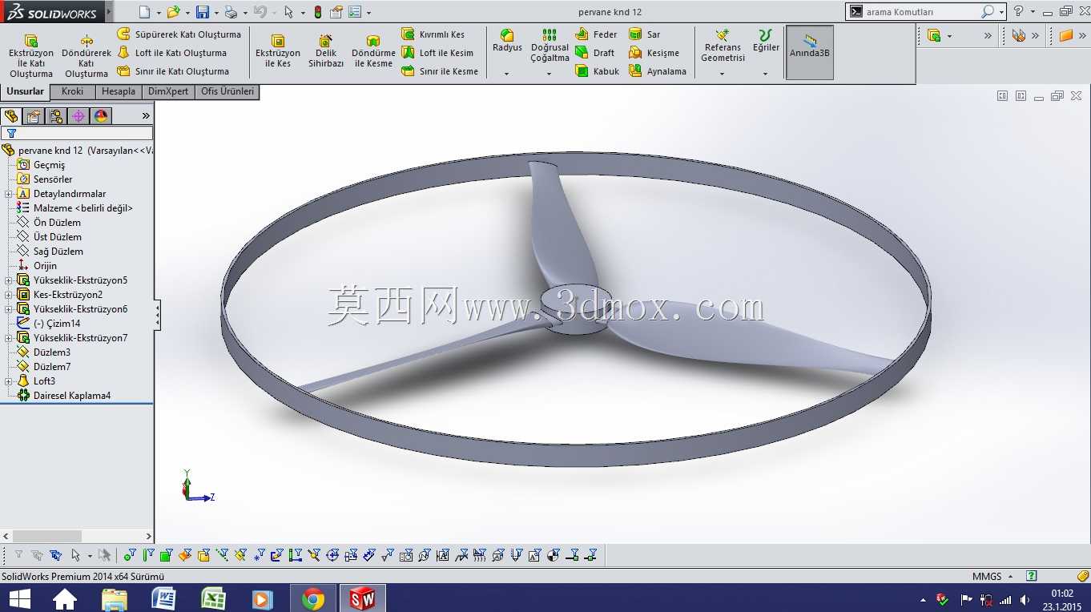
Task: Launch Google Chrome from the taskbar
Action: [313, 598]
